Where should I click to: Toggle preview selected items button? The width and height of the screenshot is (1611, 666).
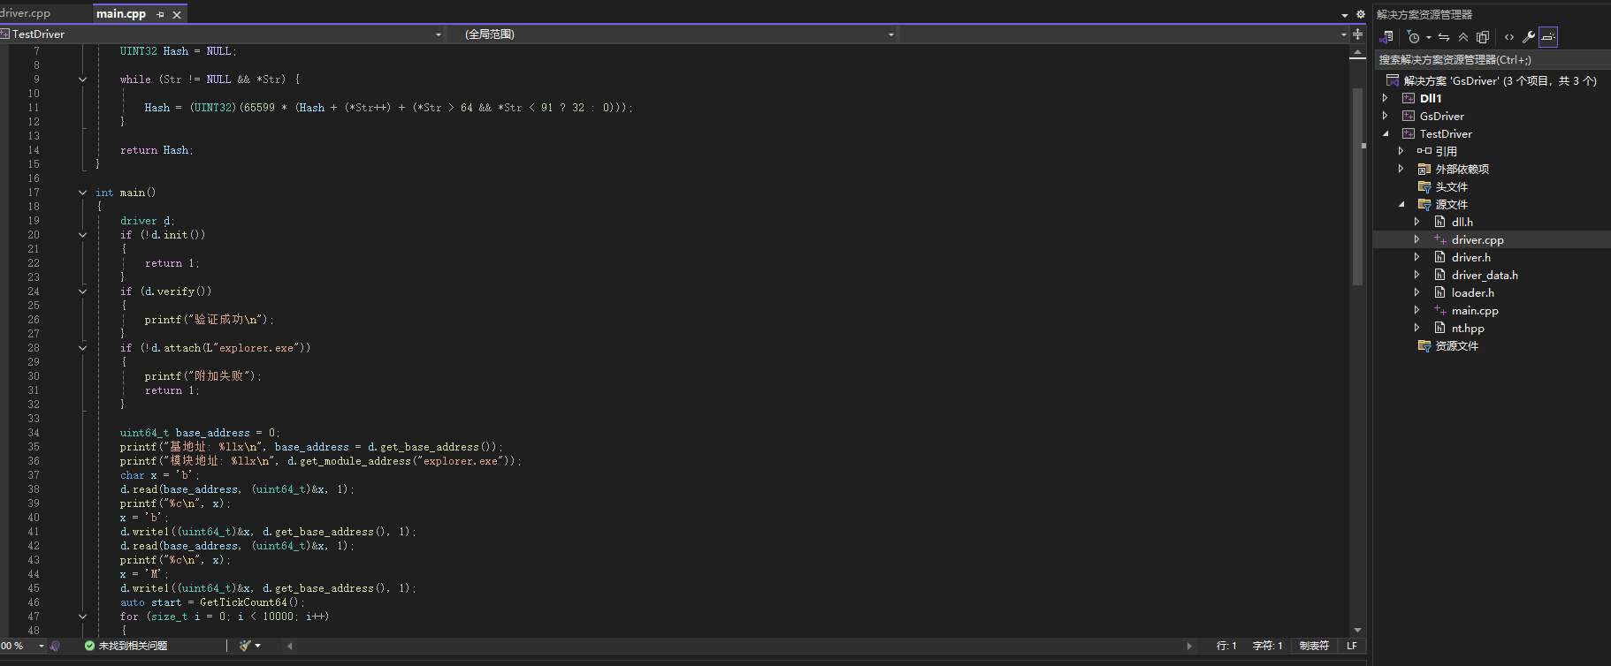click(x=1547, y=37)
